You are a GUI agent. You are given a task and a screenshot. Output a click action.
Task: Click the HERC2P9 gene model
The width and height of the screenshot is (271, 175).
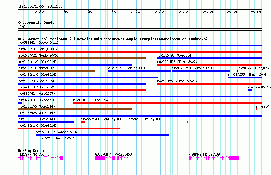41,158
